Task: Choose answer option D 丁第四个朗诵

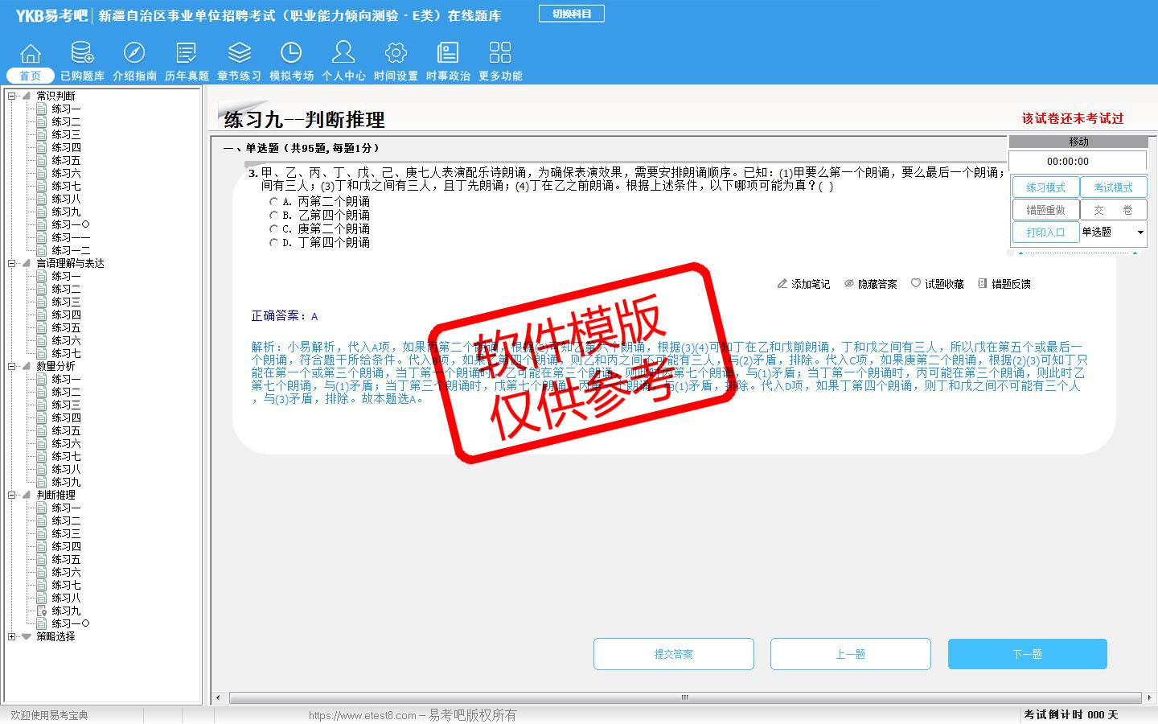Action: coord(274,242)
